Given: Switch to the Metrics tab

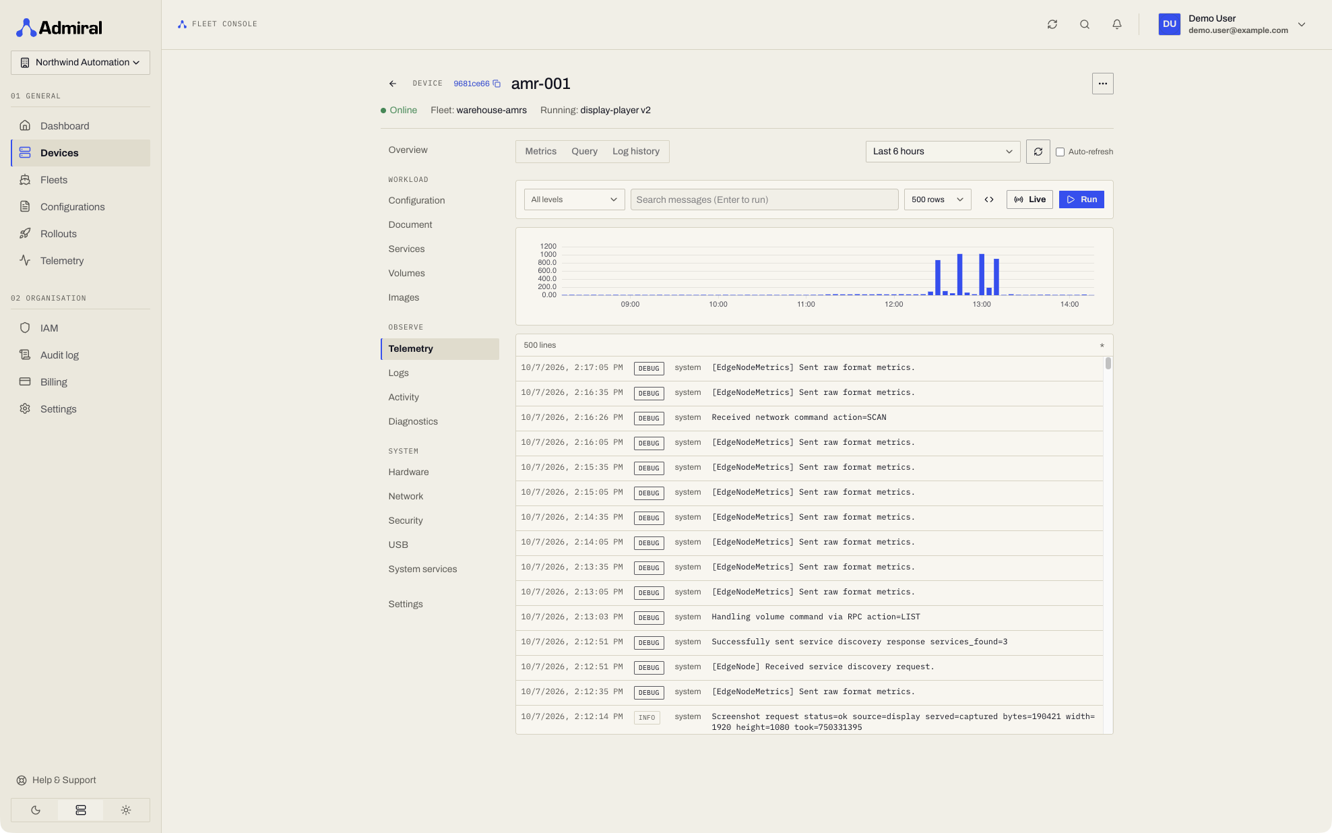Looking at the screenshot, I should point(541,152).
